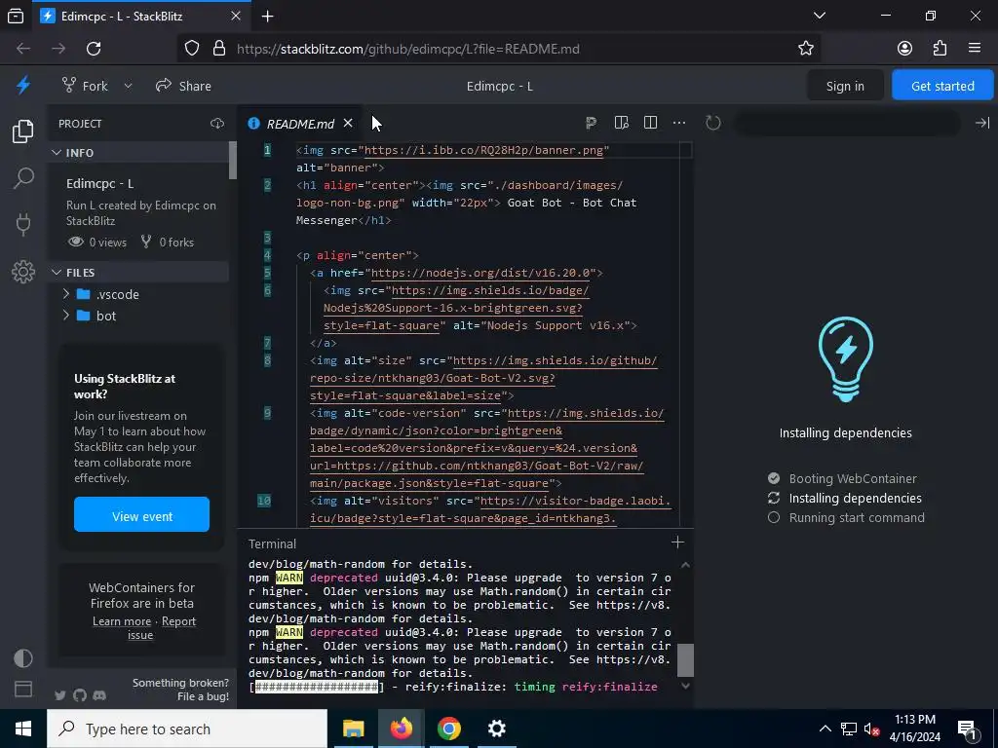Click the Sign in button
998x748 pixels.
coord(845,86)
